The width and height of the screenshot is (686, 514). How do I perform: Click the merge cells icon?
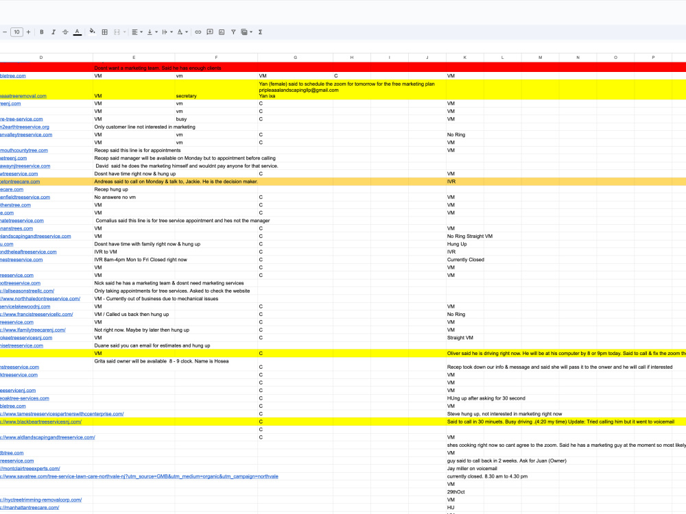(x=117, y=32)
